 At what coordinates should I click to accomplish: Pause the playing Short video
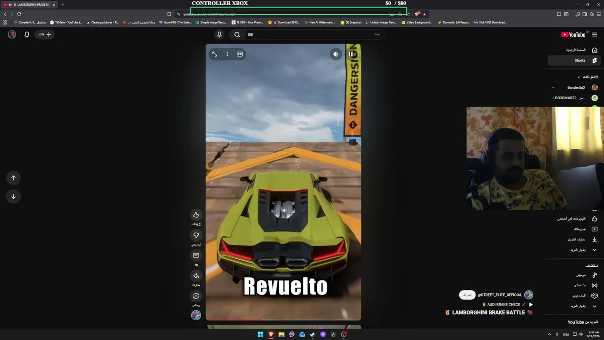[351, 54]
